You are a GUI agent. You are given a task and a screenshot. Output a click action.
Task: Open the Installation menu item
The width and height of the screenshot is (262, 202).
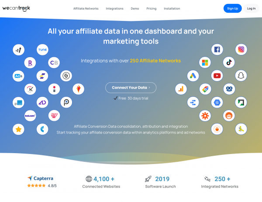172,9
